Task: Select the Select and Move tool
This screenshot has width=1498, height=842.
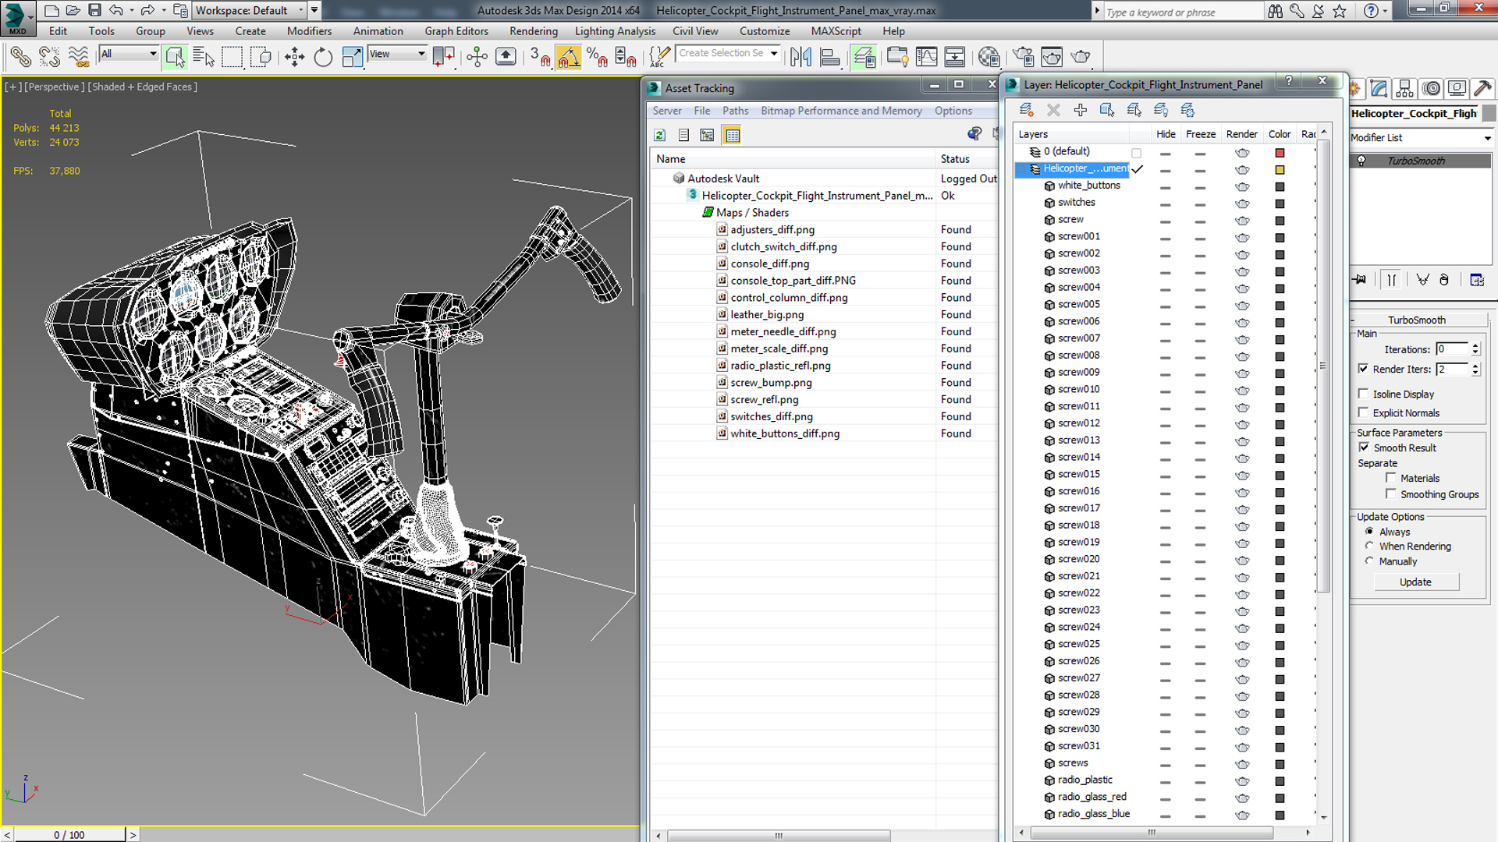Action: pos(294,56)
